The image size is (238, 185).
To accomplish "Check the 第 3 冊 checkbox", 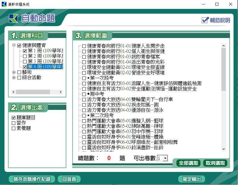I will (25, 61).
